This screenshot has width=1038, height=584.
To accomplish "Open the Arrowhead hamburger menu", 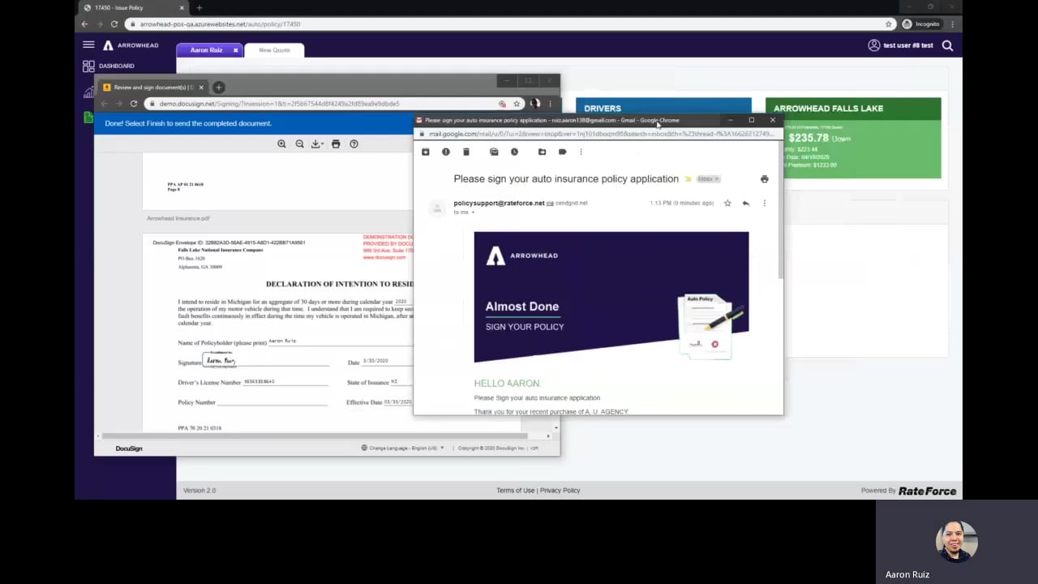I will 88,45.
